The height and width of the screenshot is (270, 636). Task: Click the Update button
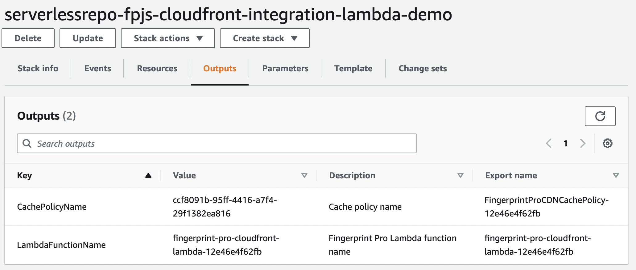(88, 38)
